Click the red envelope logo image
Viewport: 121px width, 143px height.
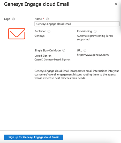pos(17,34)
